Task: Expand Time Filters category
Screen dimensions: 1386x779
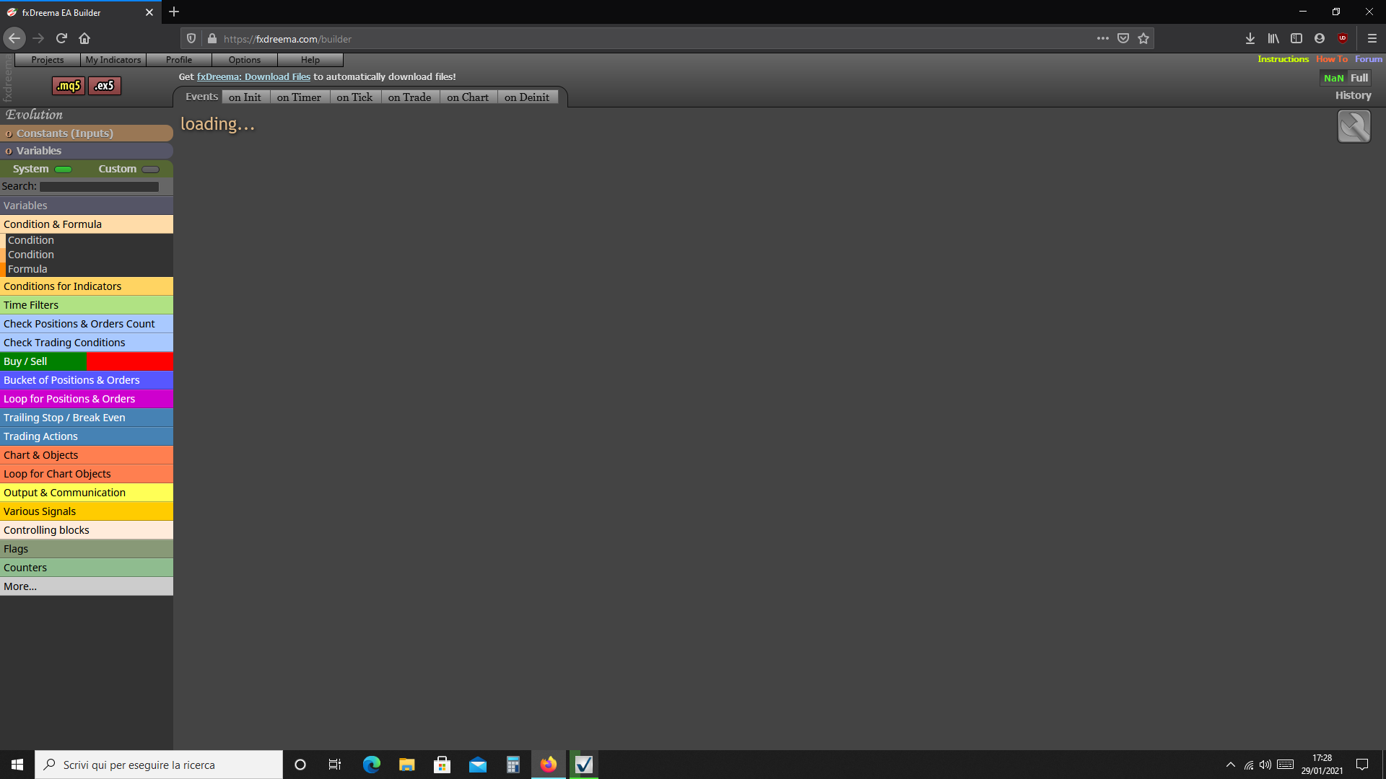Action: 87,305
